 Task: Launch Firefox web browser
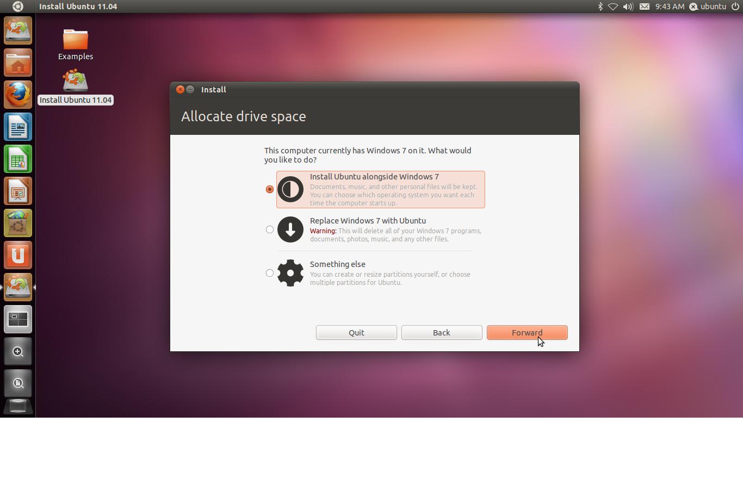click(x=18, y=95)
